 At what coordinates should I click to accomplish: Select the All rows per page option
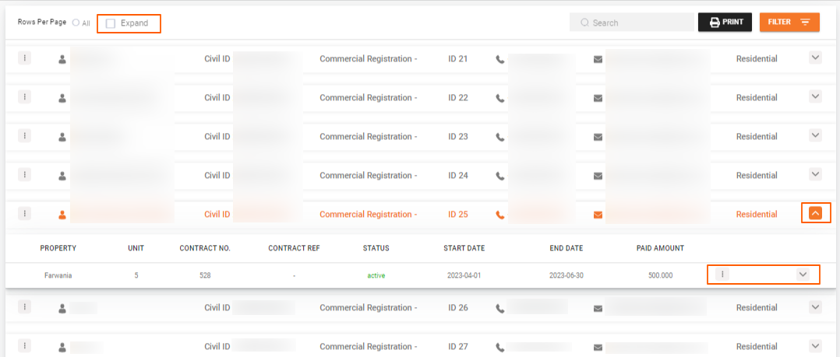click(76, 23)
